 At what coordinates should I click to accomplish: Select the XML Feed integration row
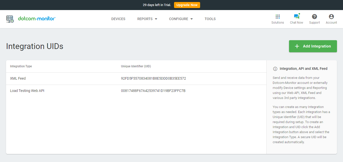(18, 78)
